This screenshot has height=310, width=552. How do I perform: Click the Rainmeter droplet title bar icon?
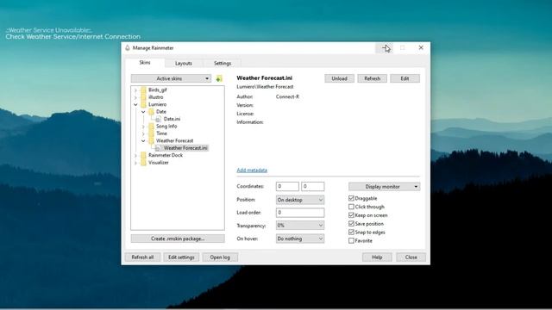coord(128,48)
